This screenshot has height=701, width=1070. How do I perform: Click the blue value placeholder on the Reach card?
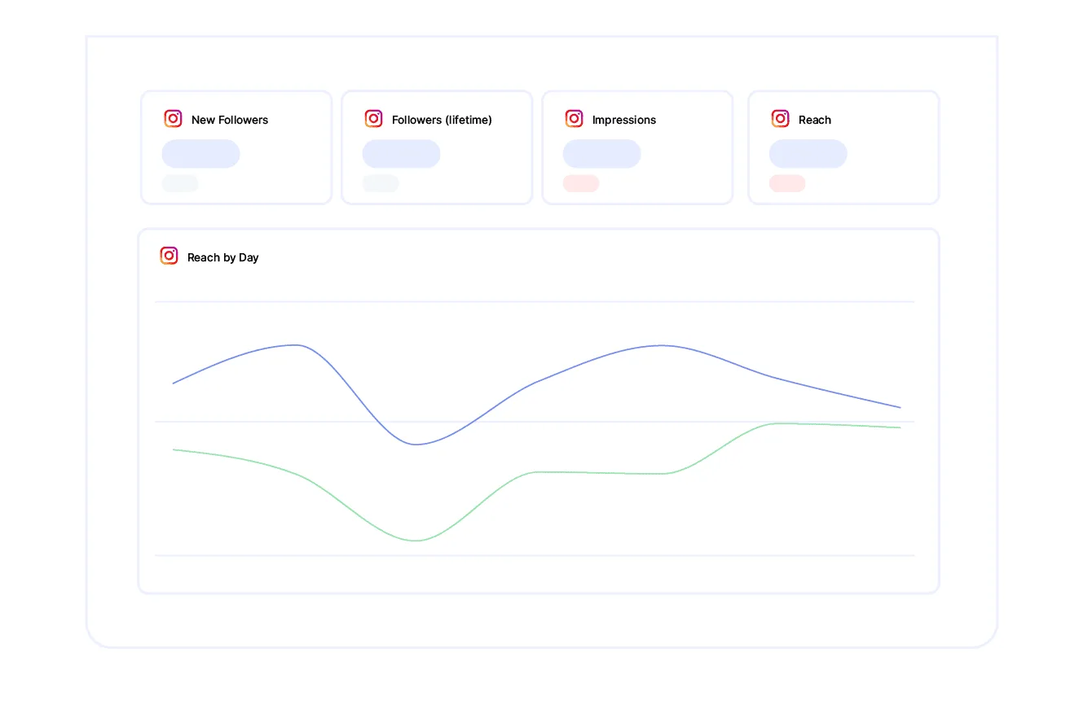click(x=808, y=154)
